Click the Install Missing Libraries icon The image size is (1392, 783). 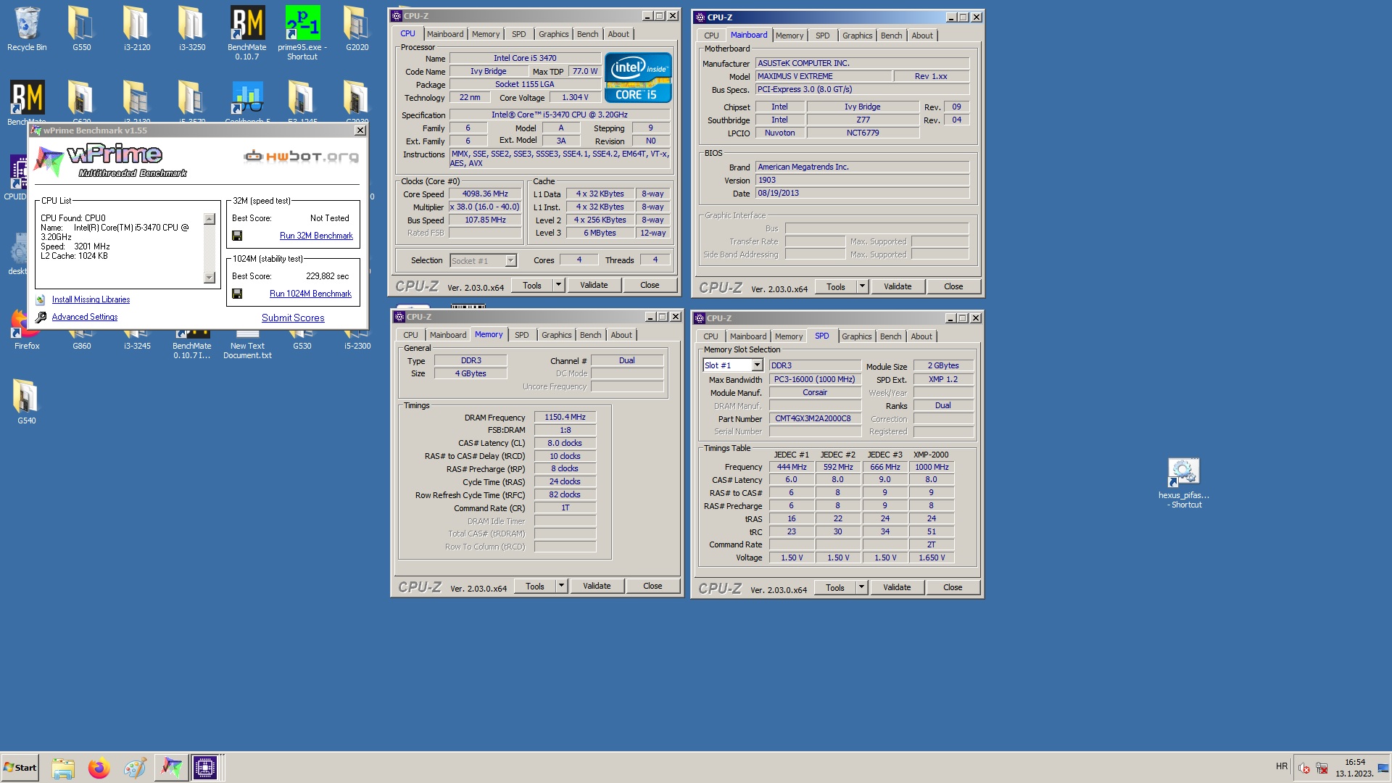41,299
